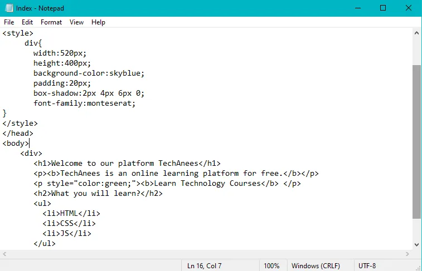This screenshot has height=271, width=422.
Task: Maximize the Notepad window
Action: (x=383, y=8)
